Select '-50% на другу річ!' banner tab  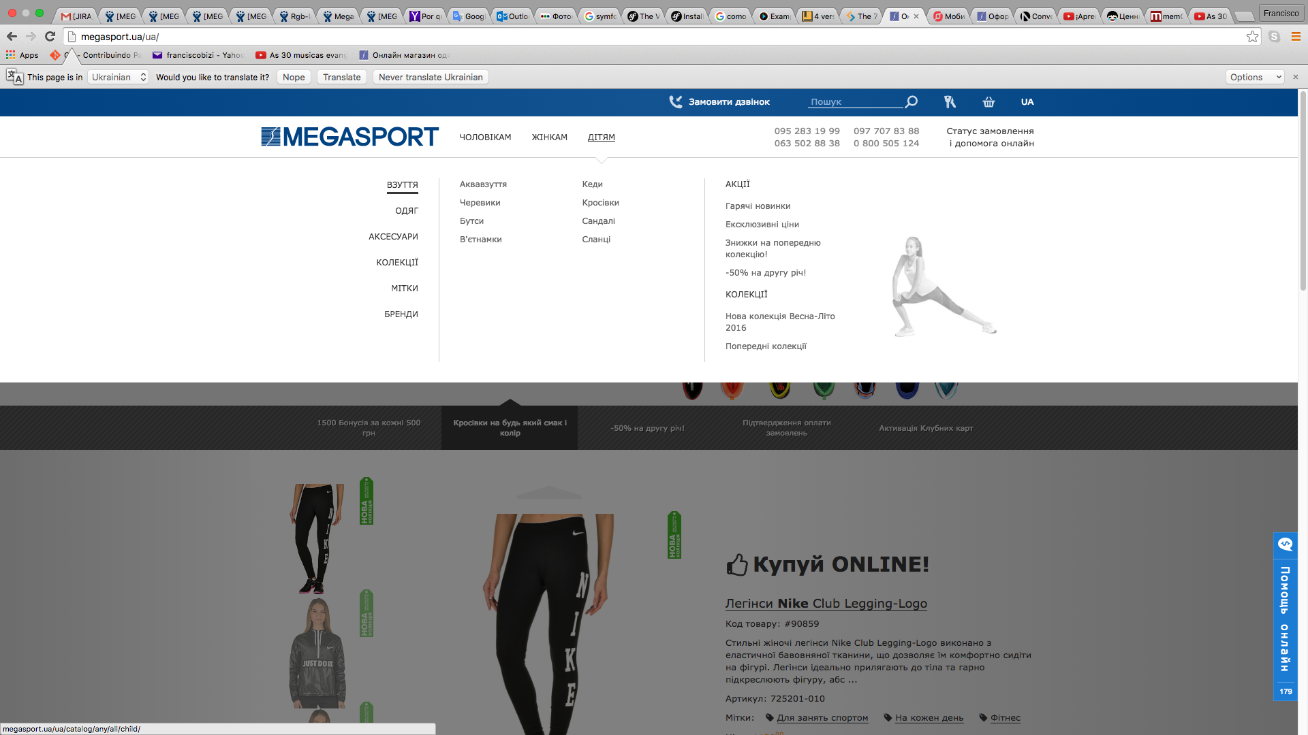pos(647,428)
